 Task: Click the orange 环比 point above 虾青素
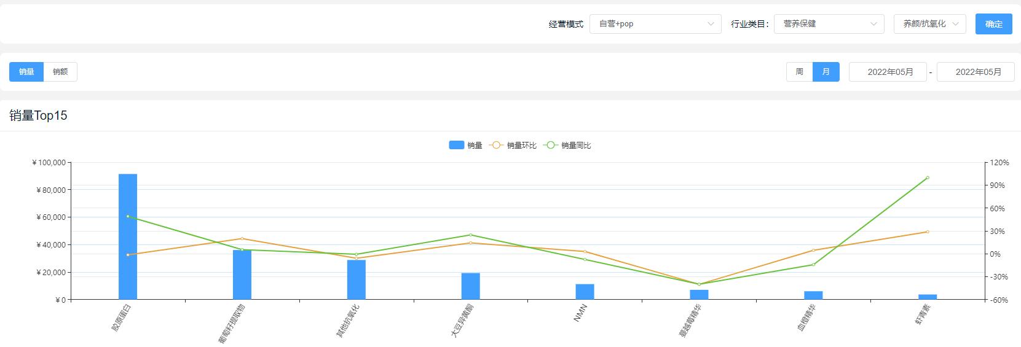coord(928,232)
